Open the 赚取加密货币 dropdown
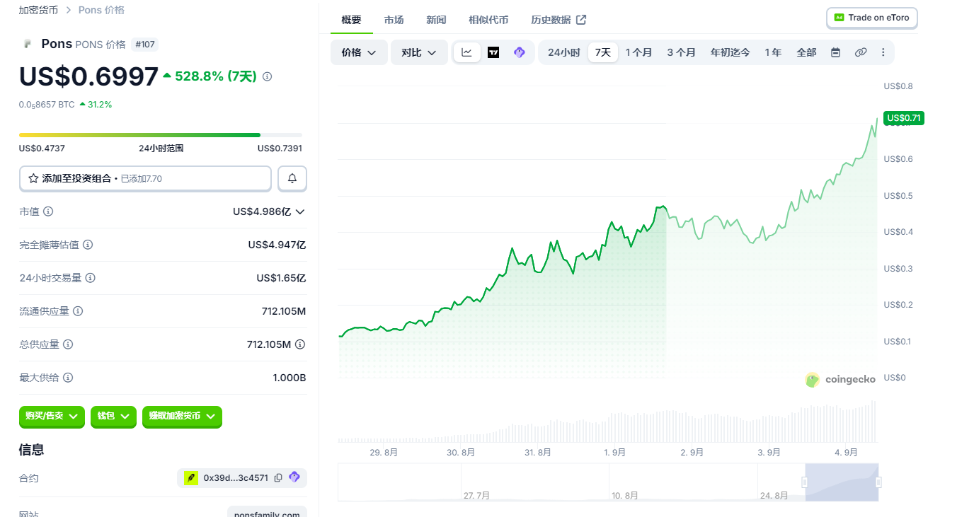Image resolution: width=974 pixels, height=517 pixels. coord(182,416)
